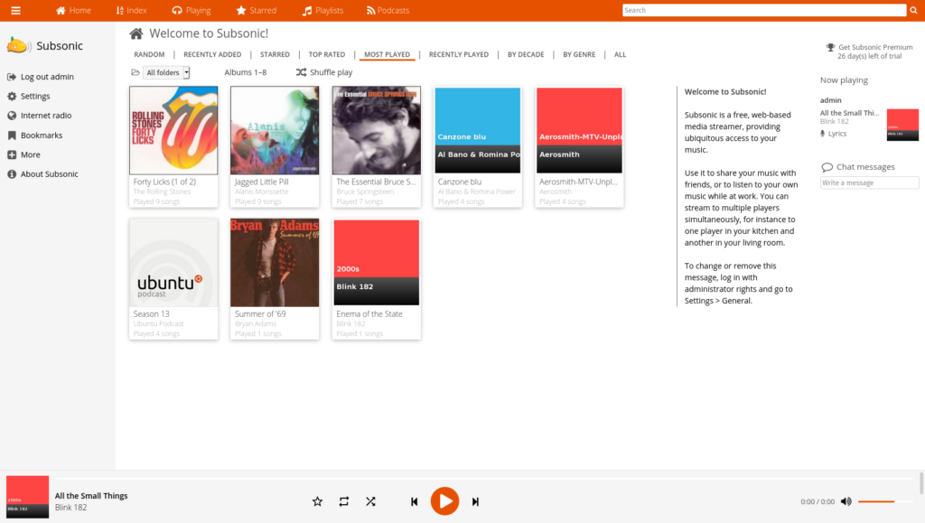Skip to the next track

475,502
